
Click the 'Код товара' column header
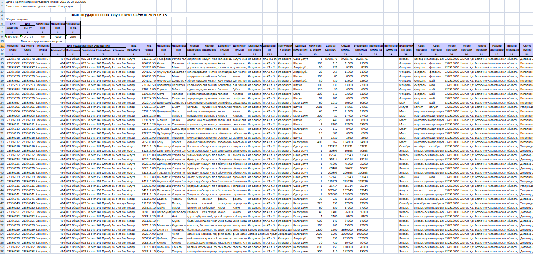pyautogui.click(x=149, y=48)
